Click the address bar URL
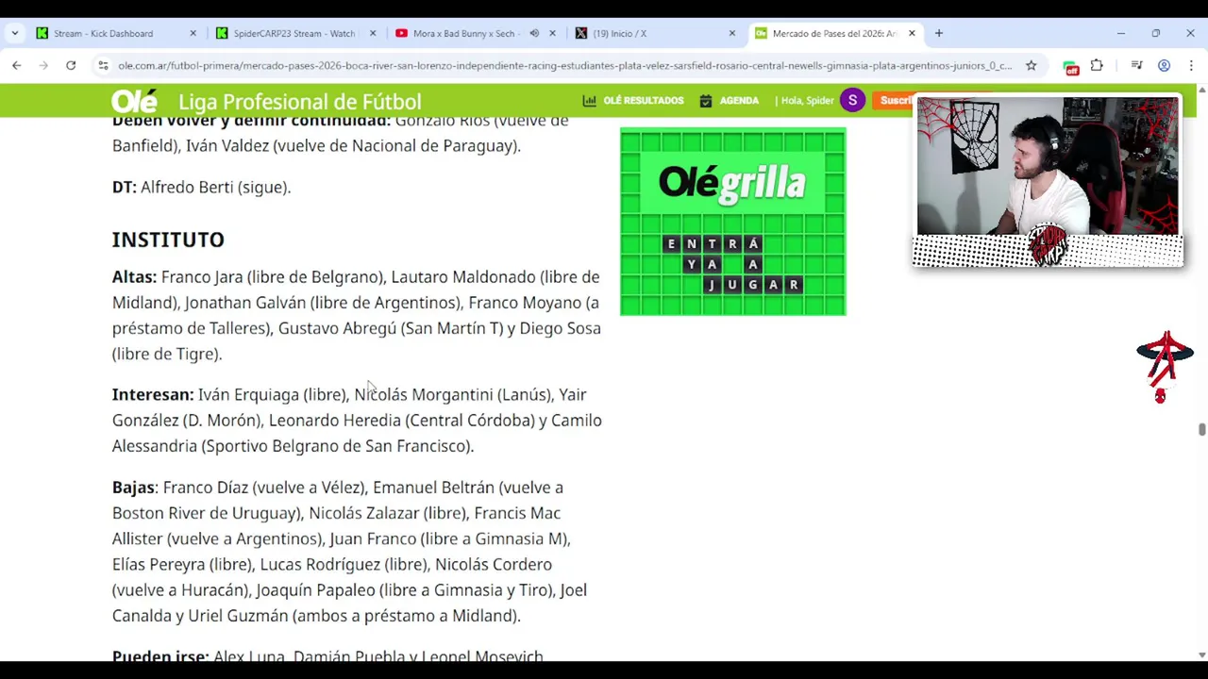 pyautogui.click(x=564, y=66)
